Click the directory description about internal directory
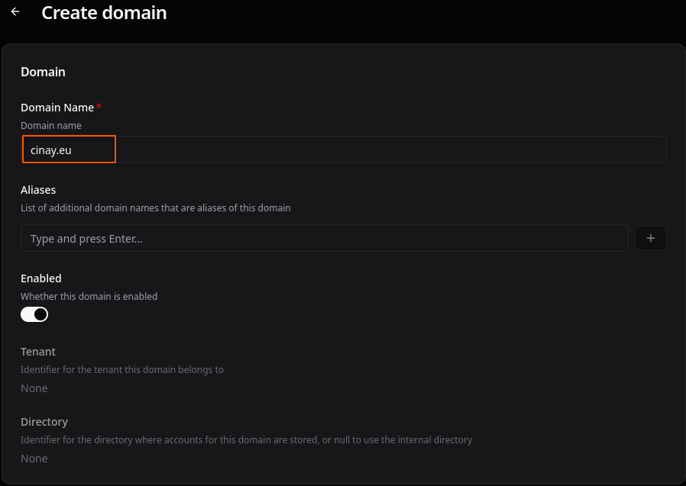The image size is (686, 486). (247, 439)
